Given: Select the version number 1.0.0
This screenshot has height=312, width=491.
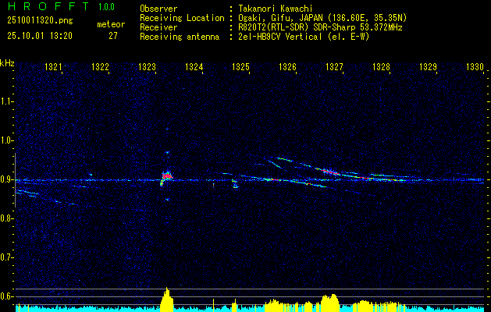Looking at the screenshot, I should [x=106, y=7].
